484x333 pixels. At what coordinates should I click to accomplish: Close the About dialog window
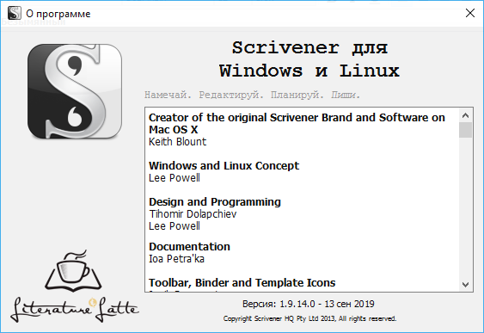[469, 13]
